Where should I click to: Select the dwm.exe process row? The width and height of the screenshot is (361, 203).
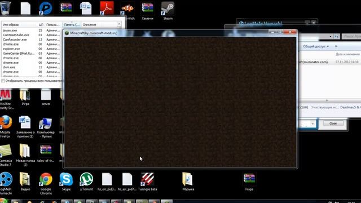[32, 67]
